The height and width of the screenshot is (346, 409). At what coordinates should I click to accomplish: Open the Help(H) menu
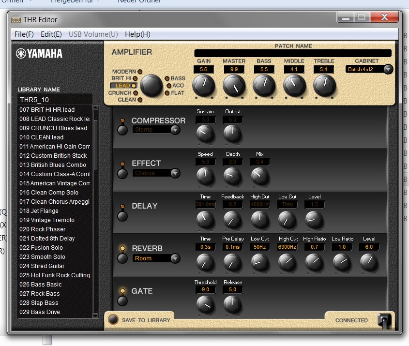pos(137,34)
